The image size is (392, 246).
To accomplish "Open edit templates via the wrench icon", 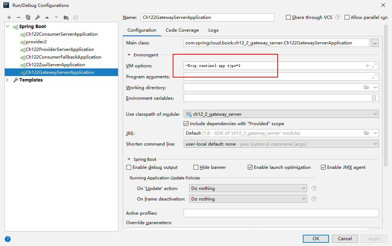I will 38,17.
